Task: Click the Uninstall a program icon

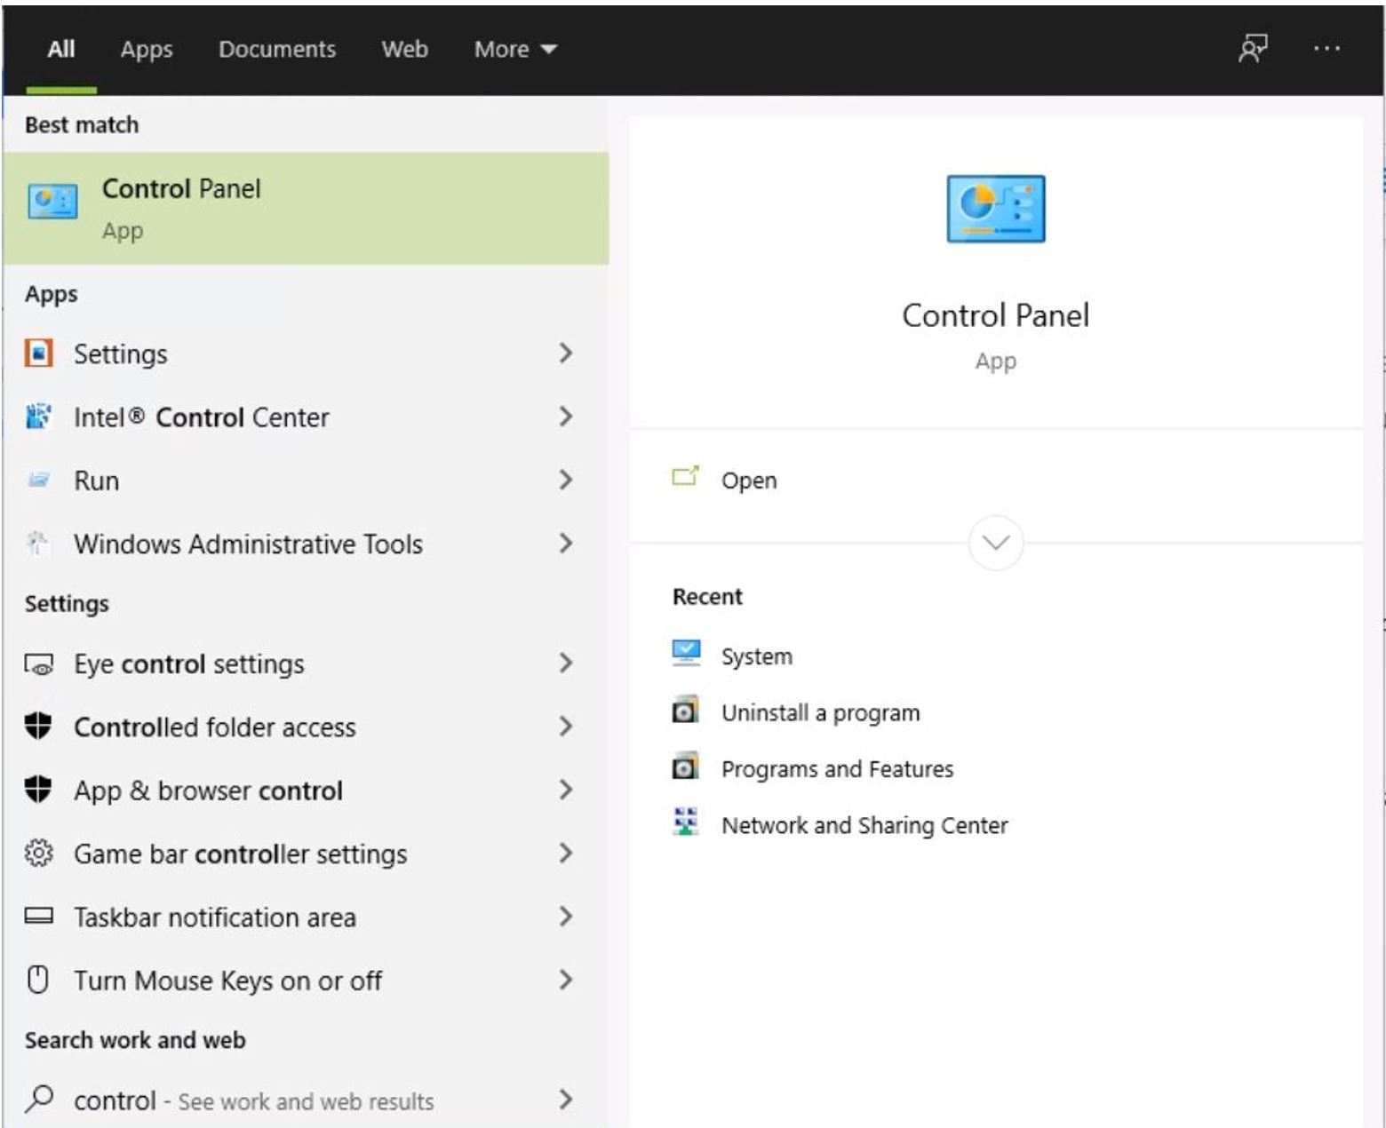Action: pyautogui.click(x=686, y=710)
